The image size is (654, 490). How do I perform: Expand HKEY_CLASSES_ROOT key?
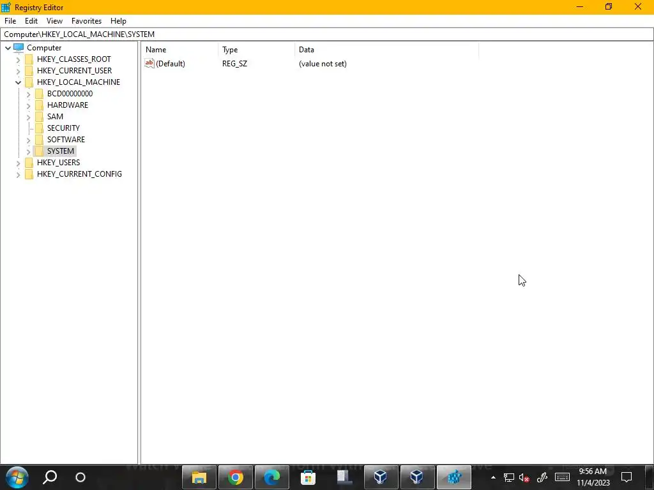[x=18, y=59]
